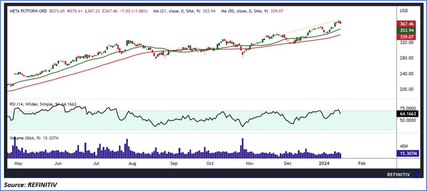Viewport: 427px width, 191px height.
Task: Click the orange trendline above recent candles
Action: click(x=311, y=27)
